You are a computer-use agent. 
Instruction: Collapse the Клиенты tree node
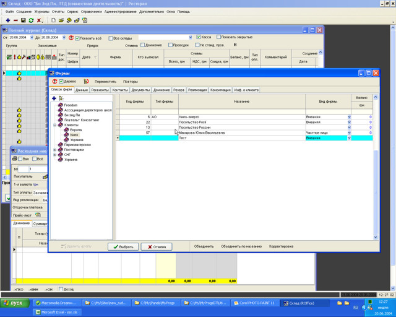click(x=54, y=125)
